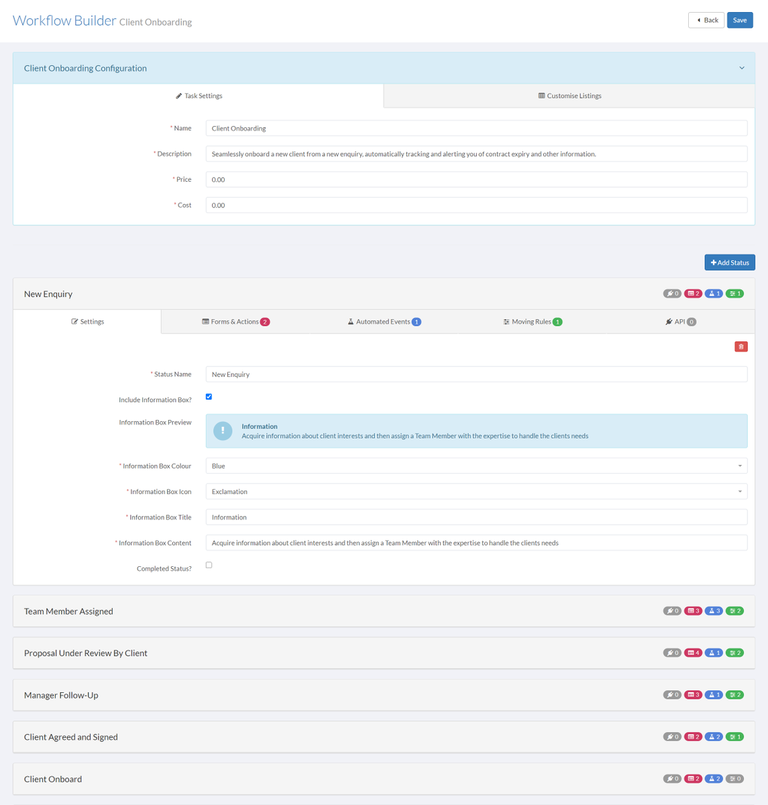Click the blue events badge on Proposal Under Review row
Screen dimensions: 768x805
pos(714,653)
